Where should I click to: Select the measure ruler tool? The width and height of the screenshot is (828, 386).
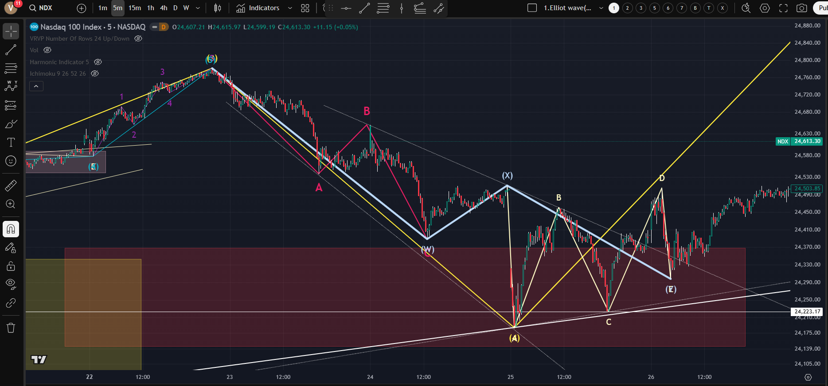coord(11,185)
